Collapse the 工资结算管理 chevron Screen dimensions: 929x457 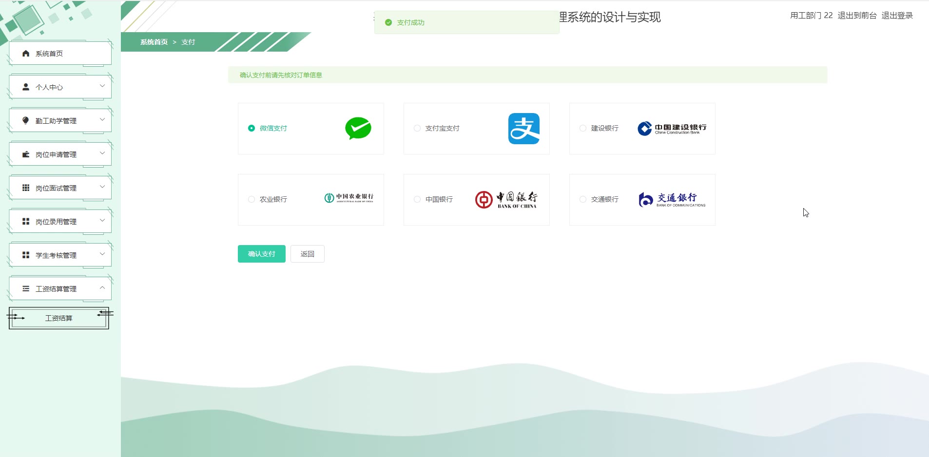point(102,288)
